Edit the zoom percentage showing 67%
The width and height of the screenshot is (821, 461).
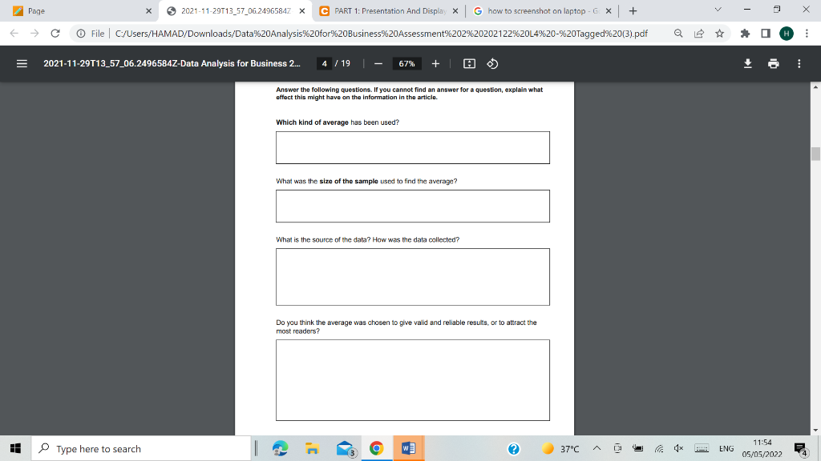(x=407, y=63)
